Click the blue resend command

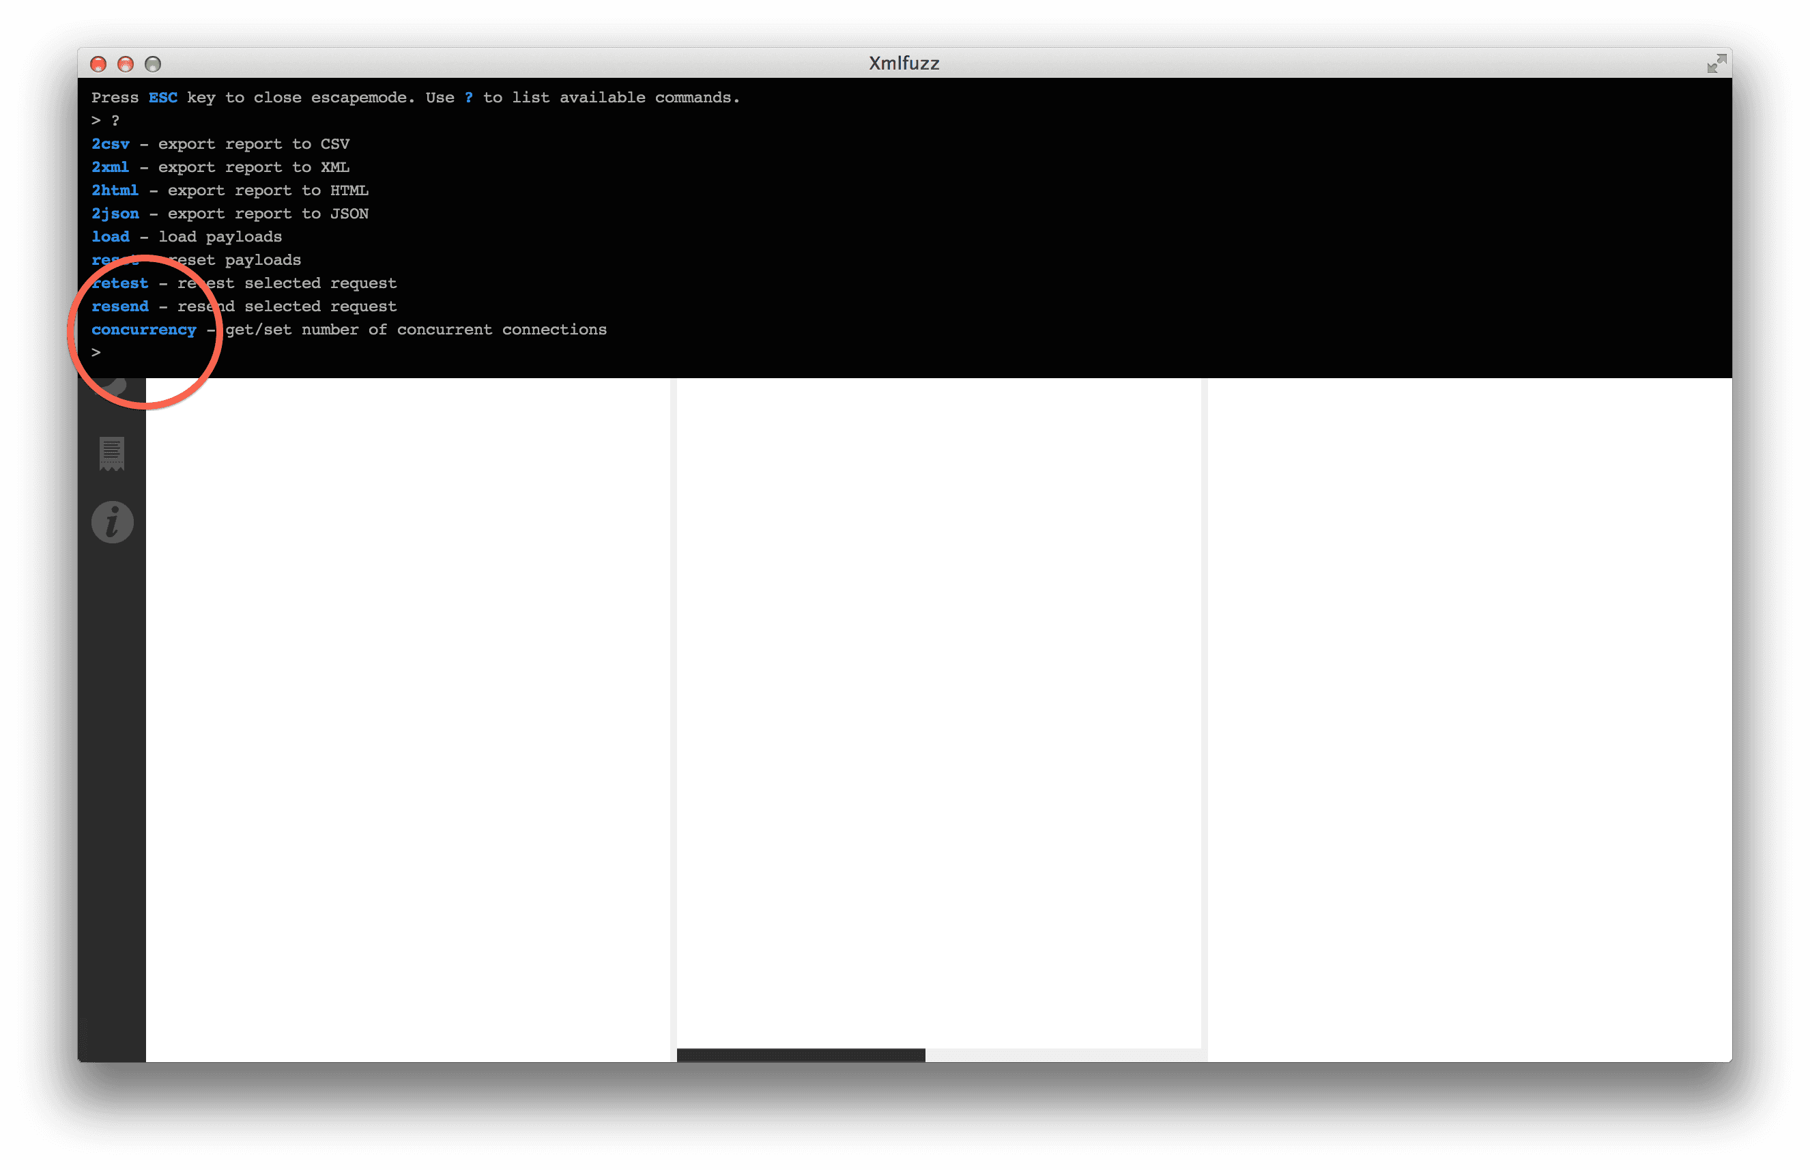click(x=120, y=306)
